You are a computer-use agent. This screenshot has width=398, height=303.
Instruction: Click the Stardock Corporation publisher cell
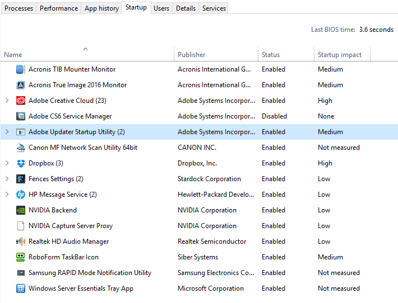coord(209,179)
